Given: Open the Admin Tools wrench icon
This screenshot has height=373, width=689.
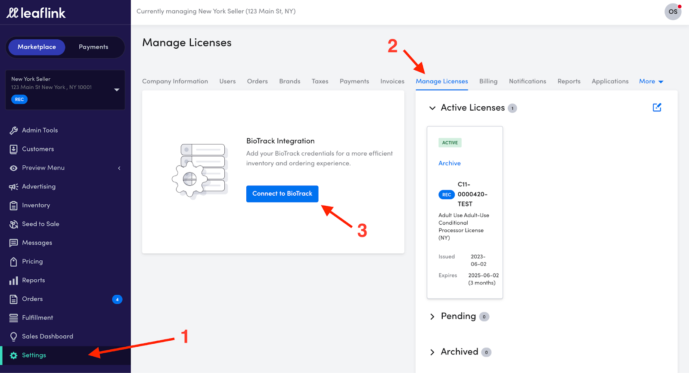Looking at the screenshot, I should [x=14, y=130].
